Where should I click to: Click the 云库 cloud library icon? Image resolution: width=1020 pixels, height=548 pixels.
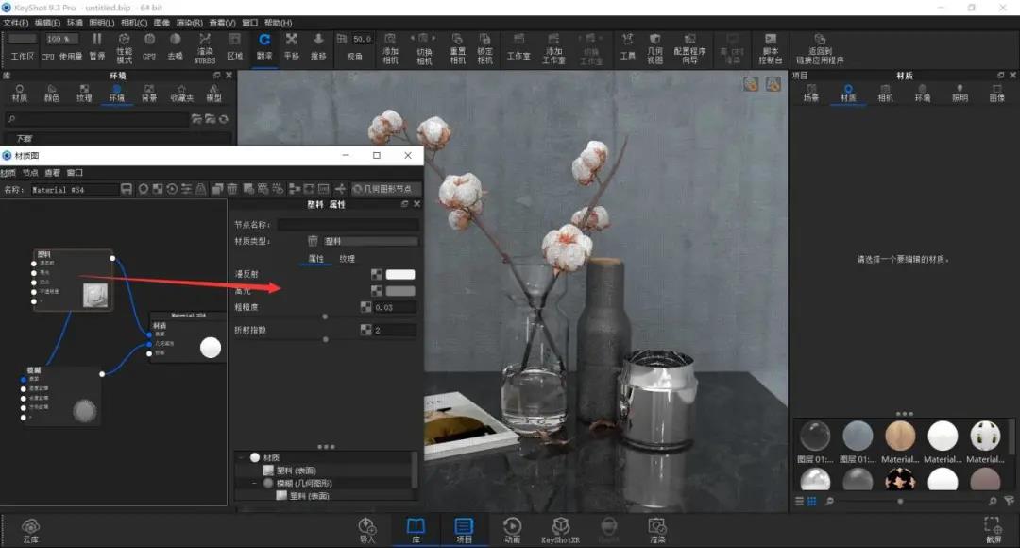click(30, 530)
